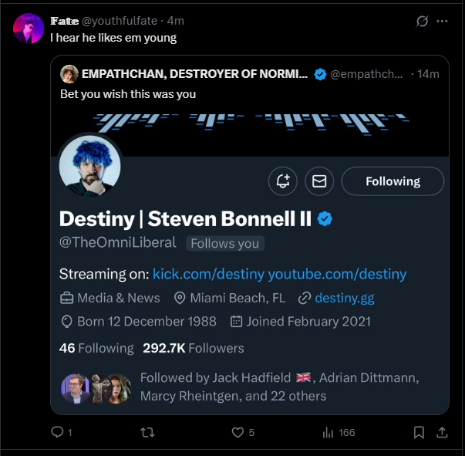Open Grok explain icon on post

pyautogui.click(x=422, y=22)
